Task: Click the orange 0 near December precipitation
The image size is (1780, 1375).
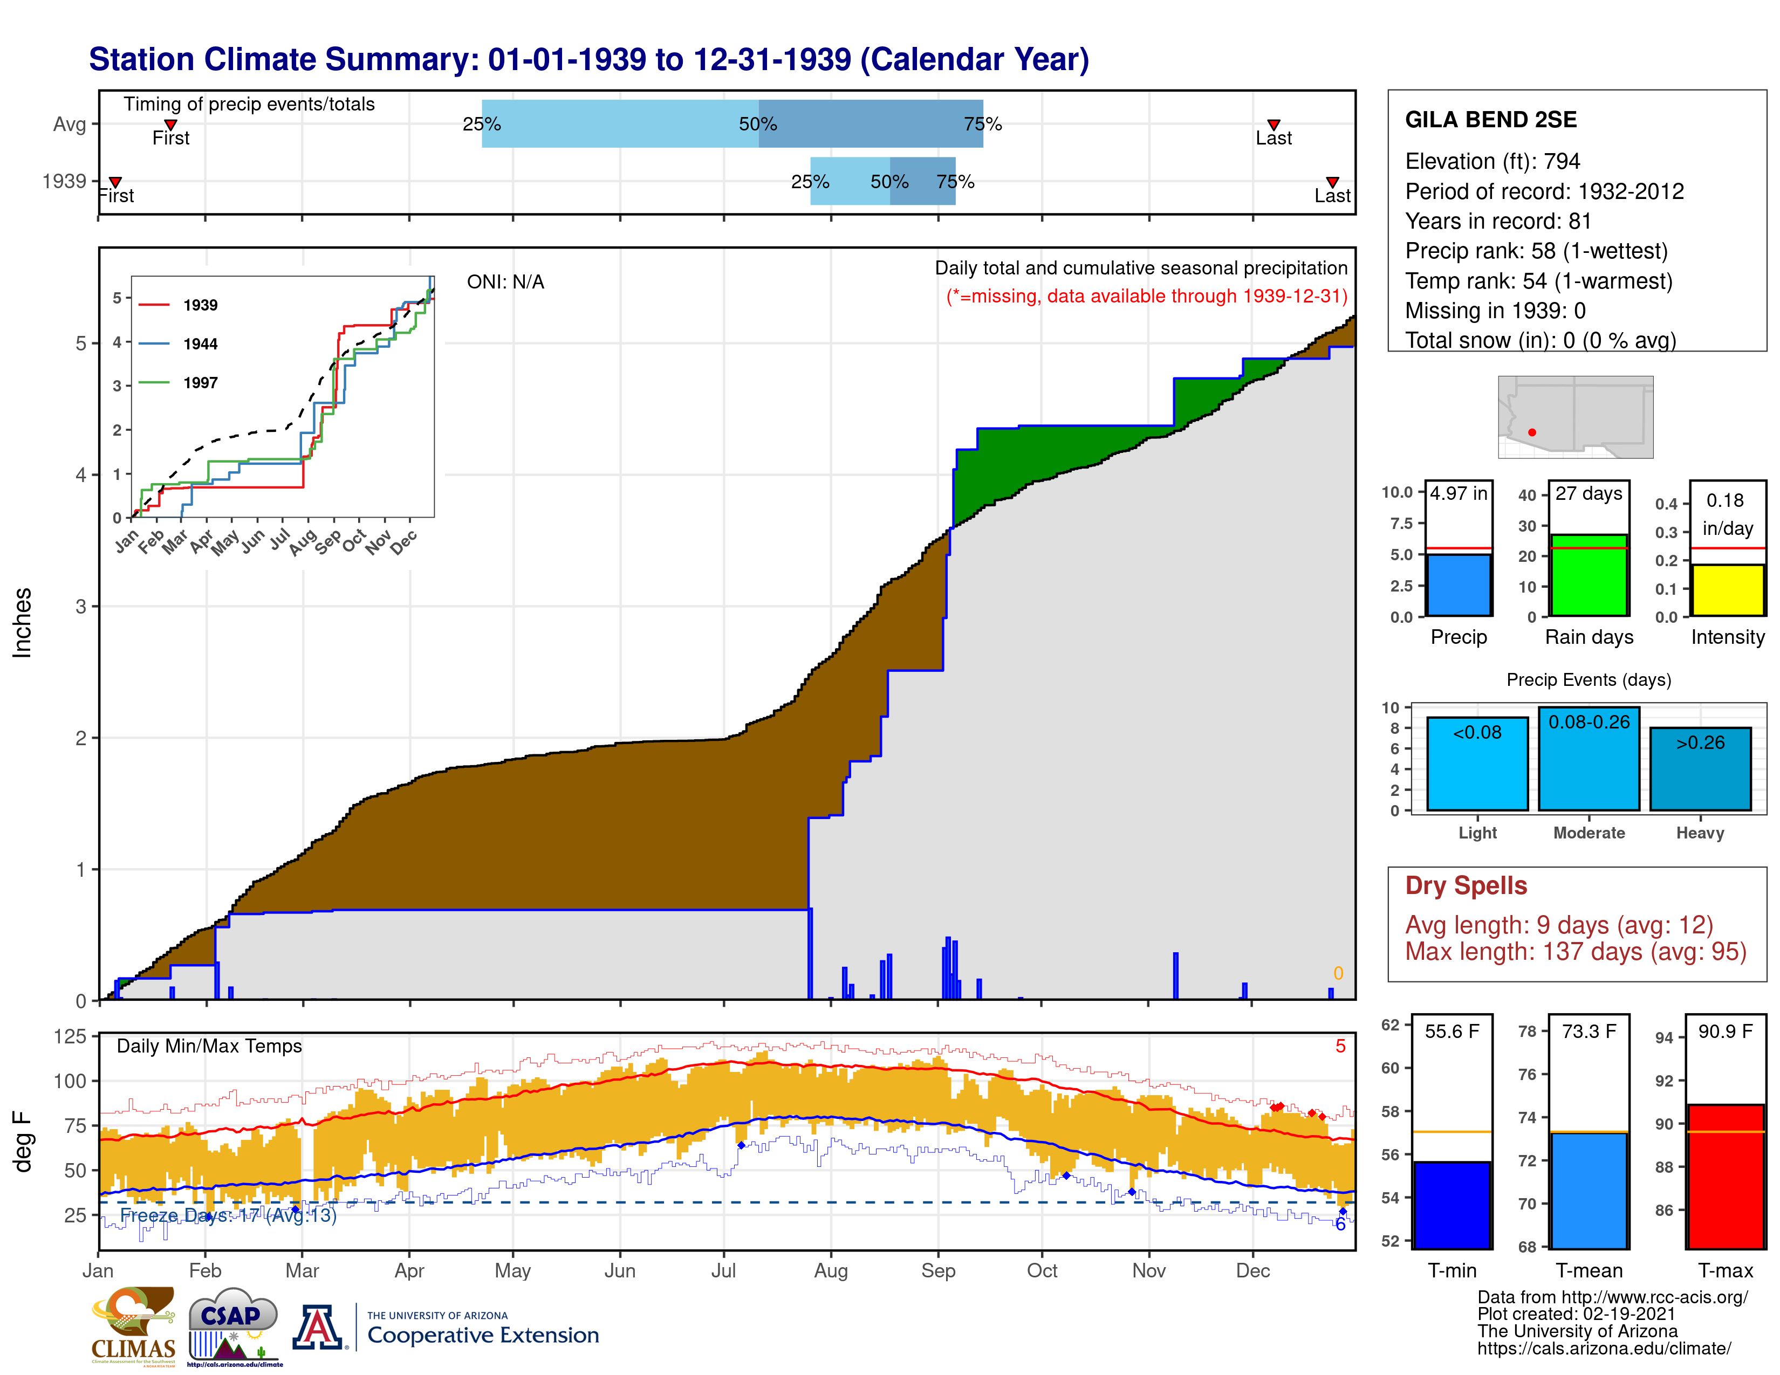Action: click(x=1338, y=973)
